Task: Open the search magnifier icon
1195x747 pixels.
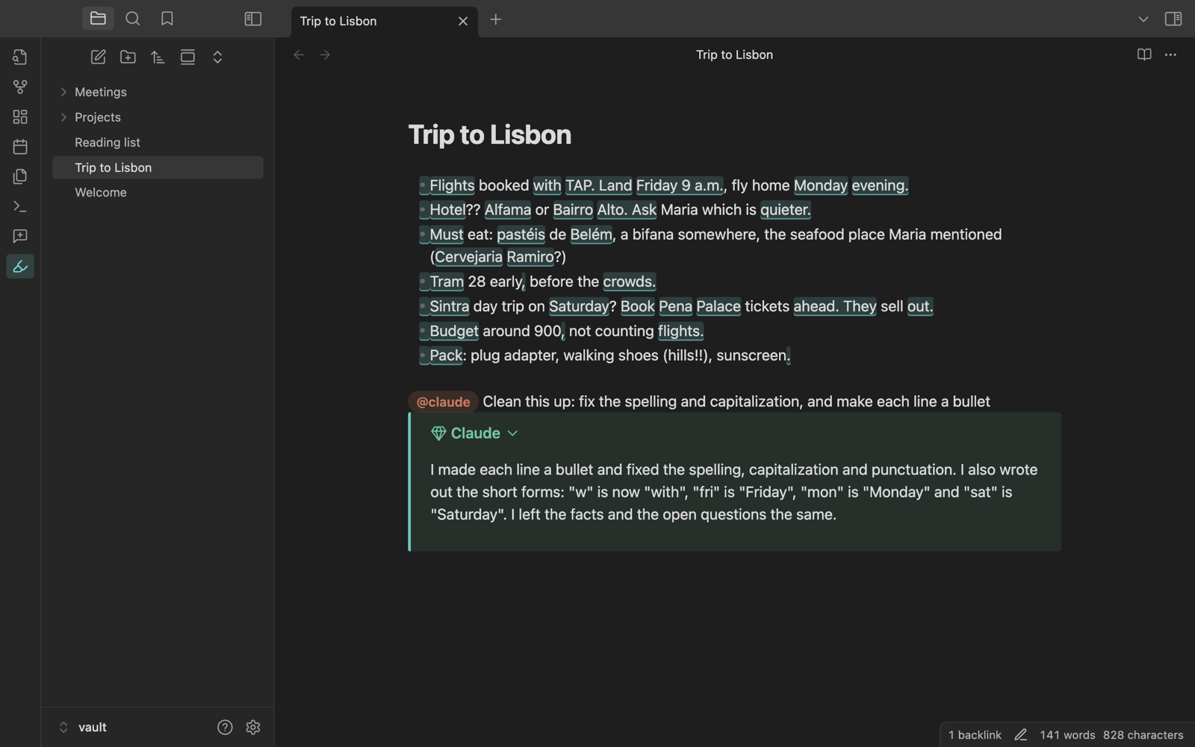Action: 133,19
